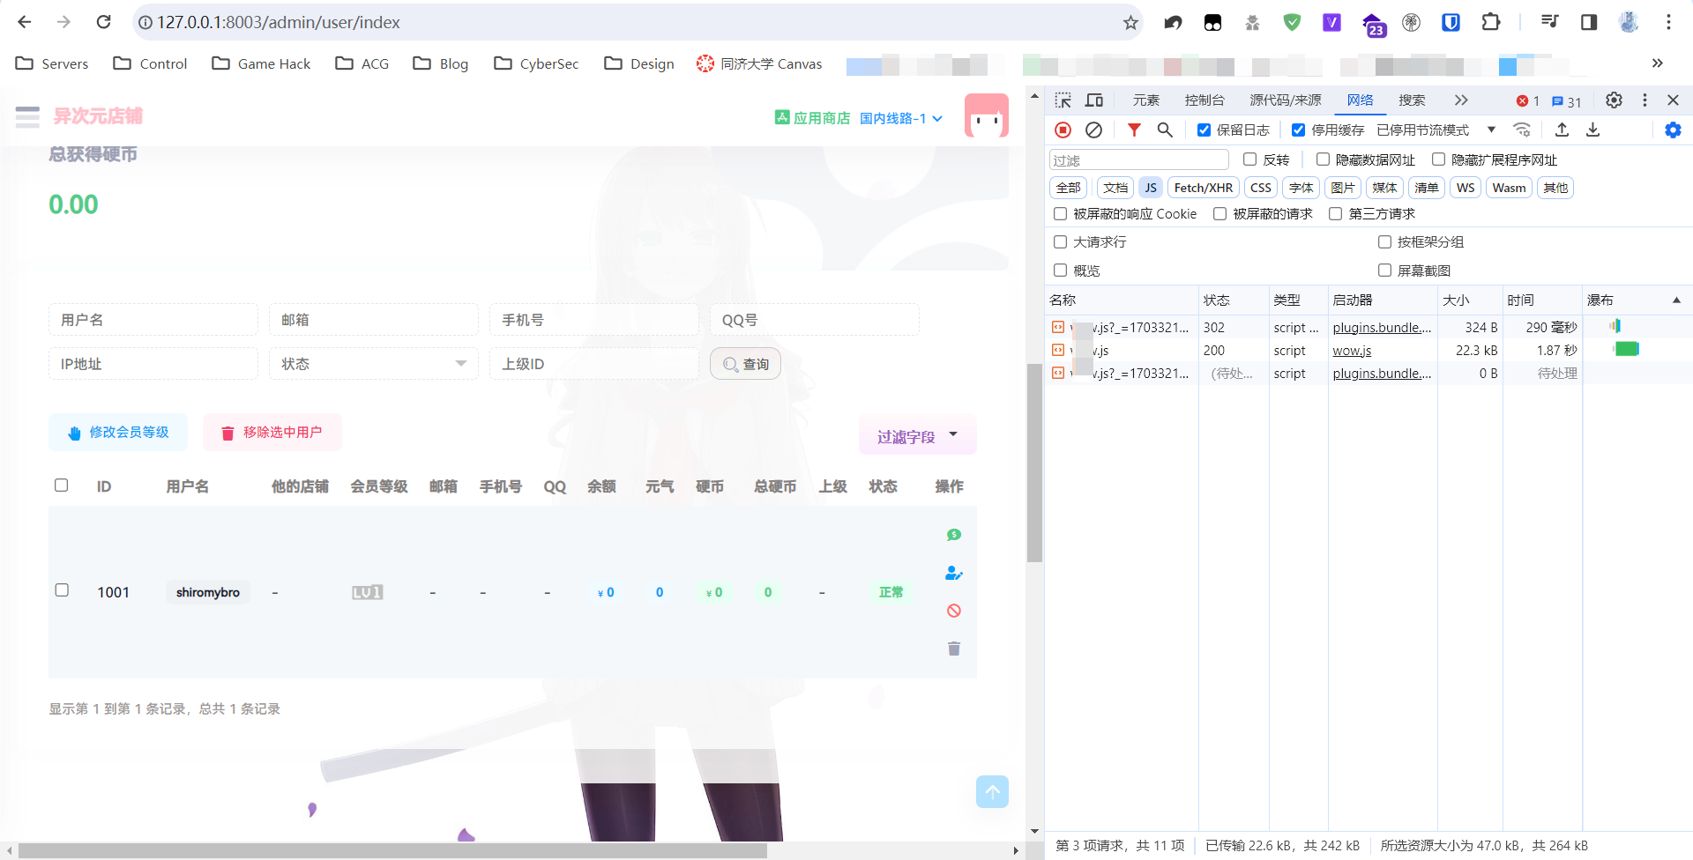Viewport: 1693px width, 860px height.
Task: Select the Fetch/XHR filter
Action: click(1203, 188)
